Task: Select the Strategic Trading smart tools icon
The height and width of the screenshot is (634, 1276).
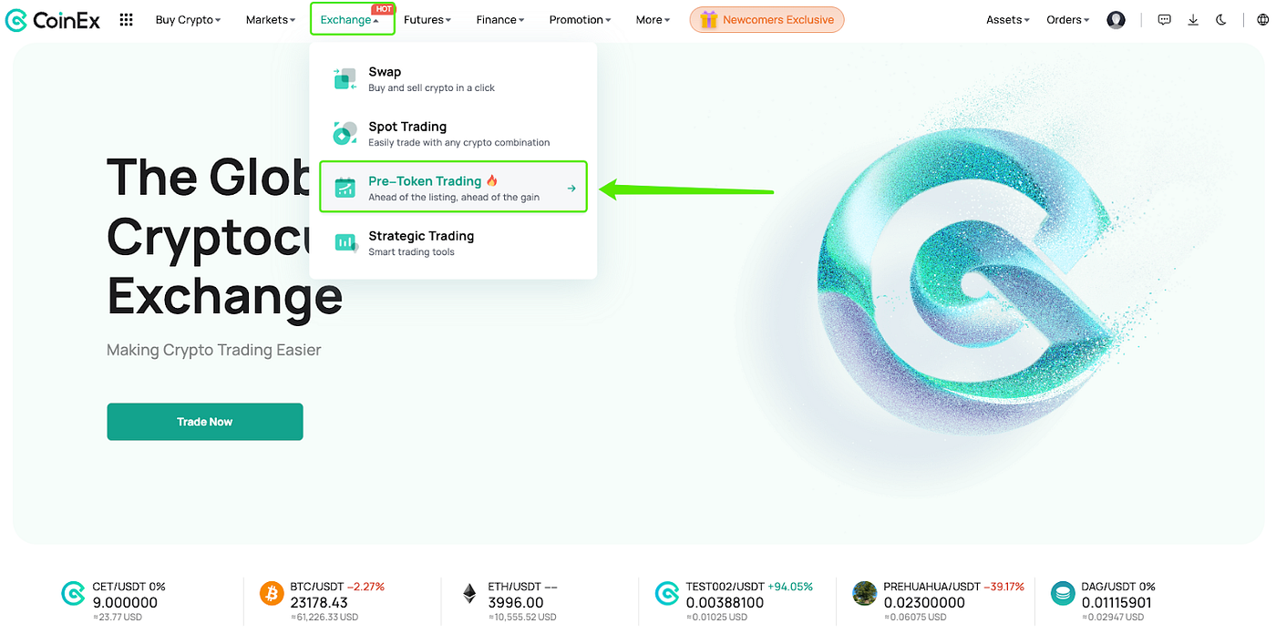Action: [345, 242]
